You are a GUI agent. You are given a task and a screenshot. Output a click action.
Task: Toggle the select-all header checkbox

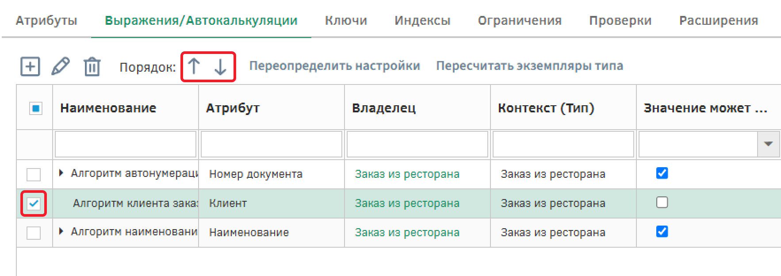[x=35, y=108]
